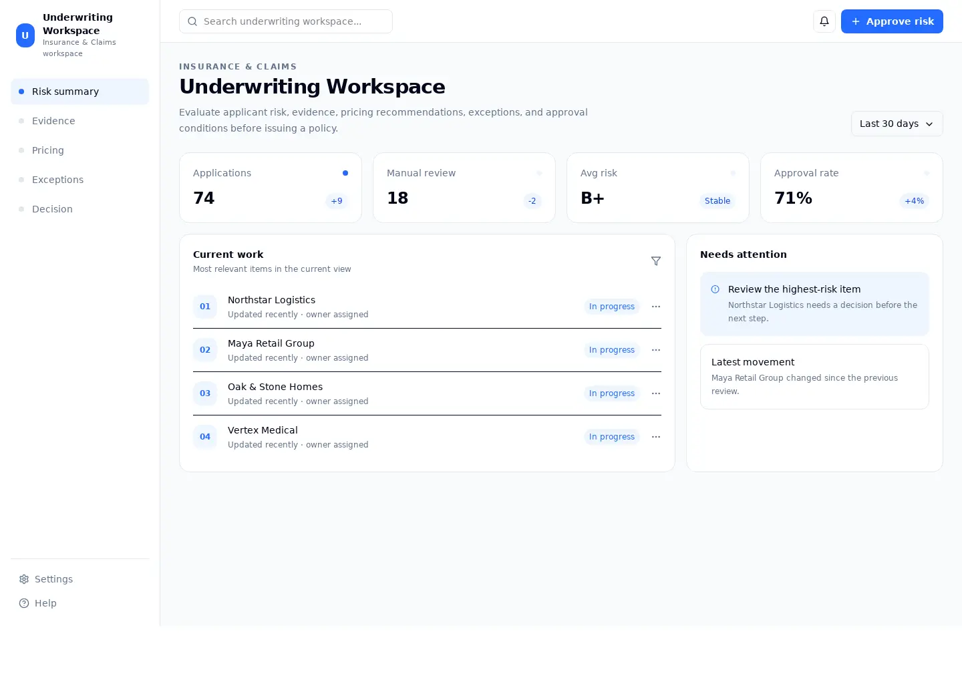The image size is (962, 684).
Task: Click the +4% badge on Approval rate
Action: 915,201
